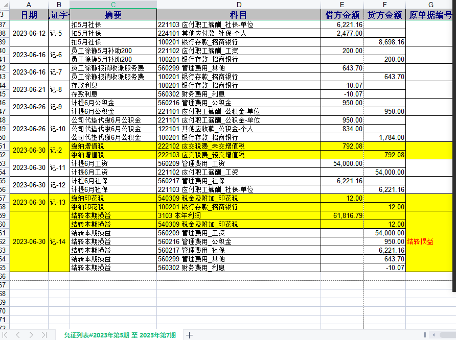Go to next sheet arrow
Viewport: 456px width, 340px height.
point(31,335)
